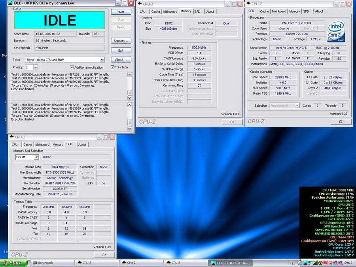Open the Windows Start menu
The image size is (356, 267).
click(x=13, y=263)
